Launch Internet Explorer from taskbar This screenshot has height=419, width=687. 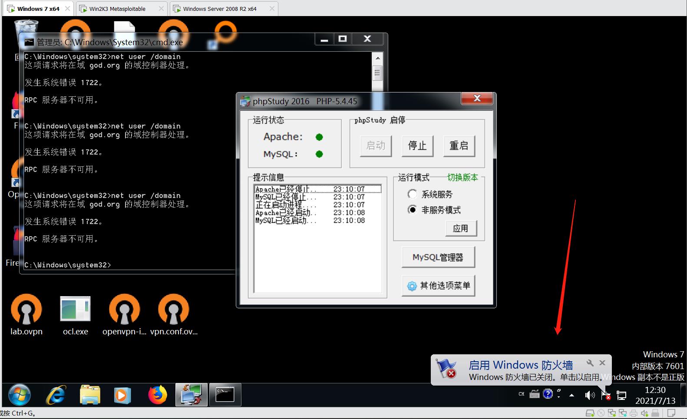click(x=56, y=395)
